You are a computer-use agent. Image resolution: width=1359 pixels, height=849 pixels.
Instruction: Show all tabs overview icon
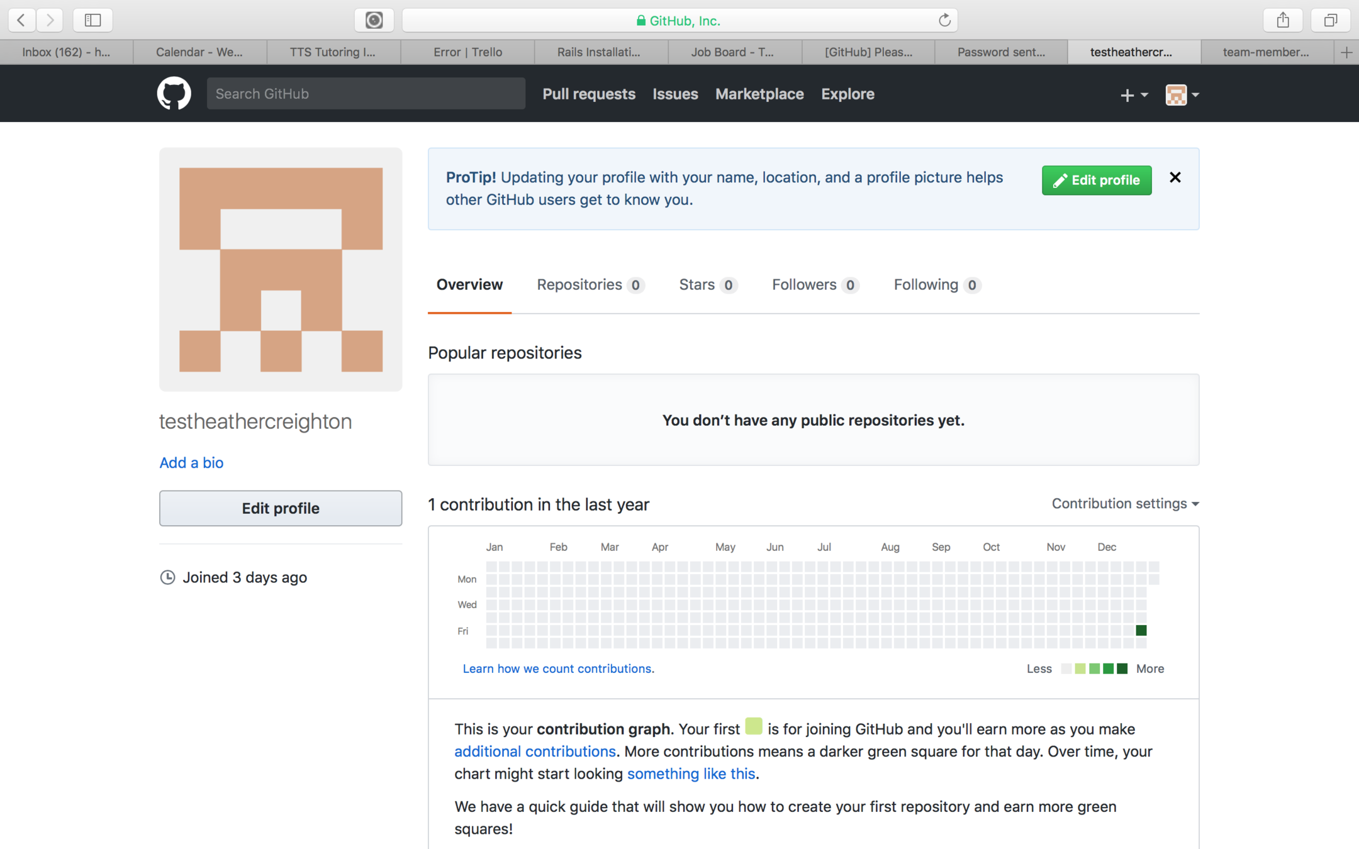[1330, 20]
